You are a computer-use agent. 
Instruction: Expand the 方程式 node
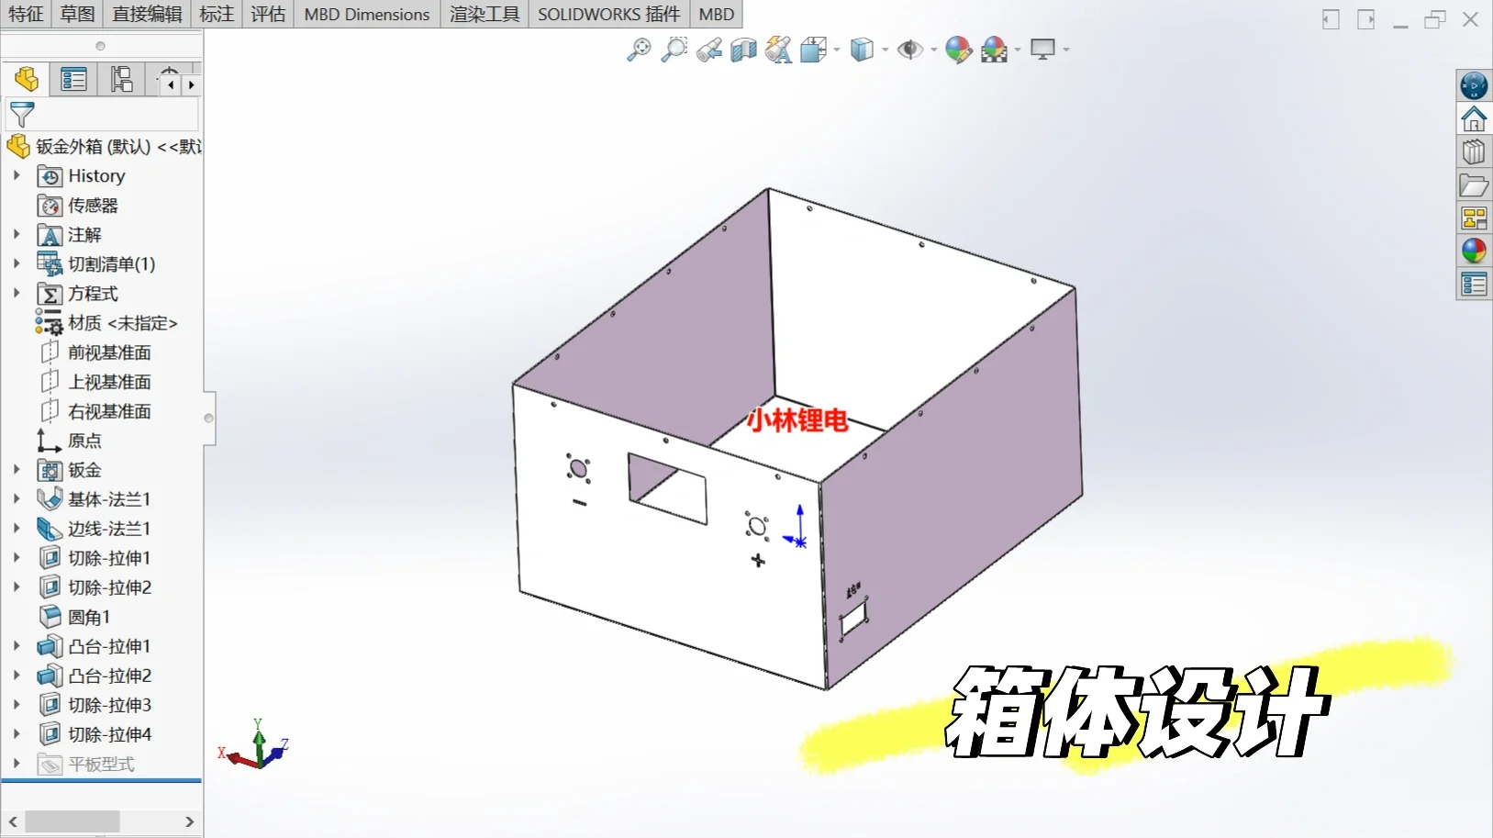[17, 293]
